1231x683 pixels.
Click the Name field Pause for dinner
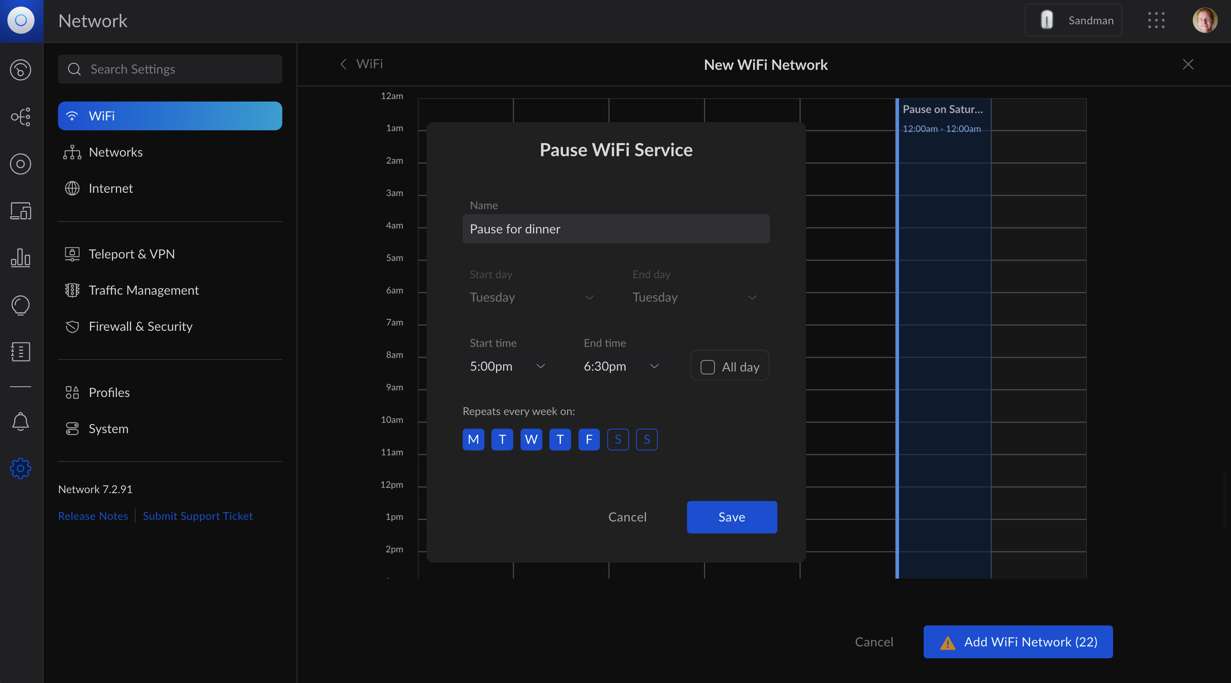[615, 229]
